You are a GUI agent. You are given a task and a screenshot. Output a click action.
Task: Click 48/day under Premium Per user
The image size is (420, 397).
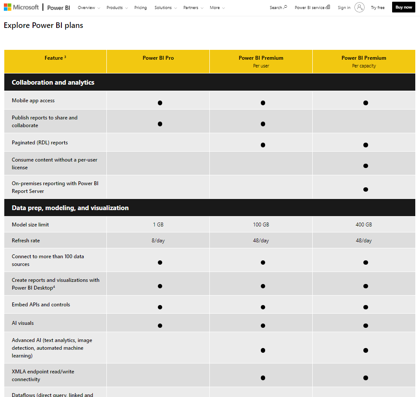click(261, 241)
